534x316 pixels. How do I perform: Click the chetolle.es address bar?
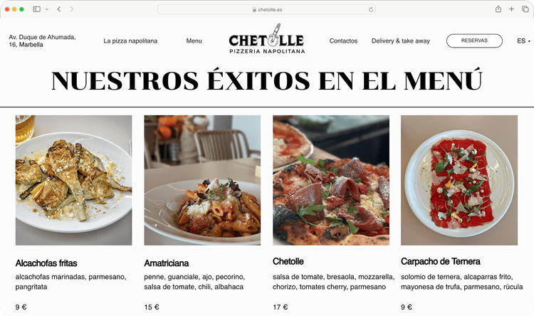(267, 9)
